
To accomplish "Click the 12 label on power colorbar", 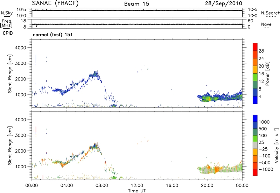I will click(261, 82).
